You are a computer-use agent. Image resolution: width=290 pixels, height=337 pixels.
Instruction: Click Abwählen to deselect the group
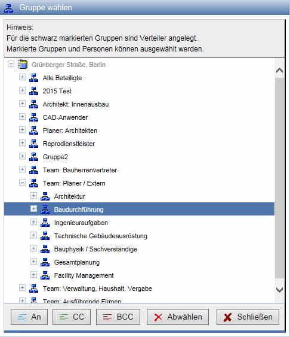tap(178, 317)
